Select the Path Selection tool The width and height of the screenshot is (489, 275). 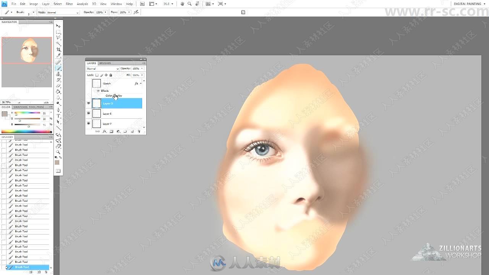pos(58,121)
